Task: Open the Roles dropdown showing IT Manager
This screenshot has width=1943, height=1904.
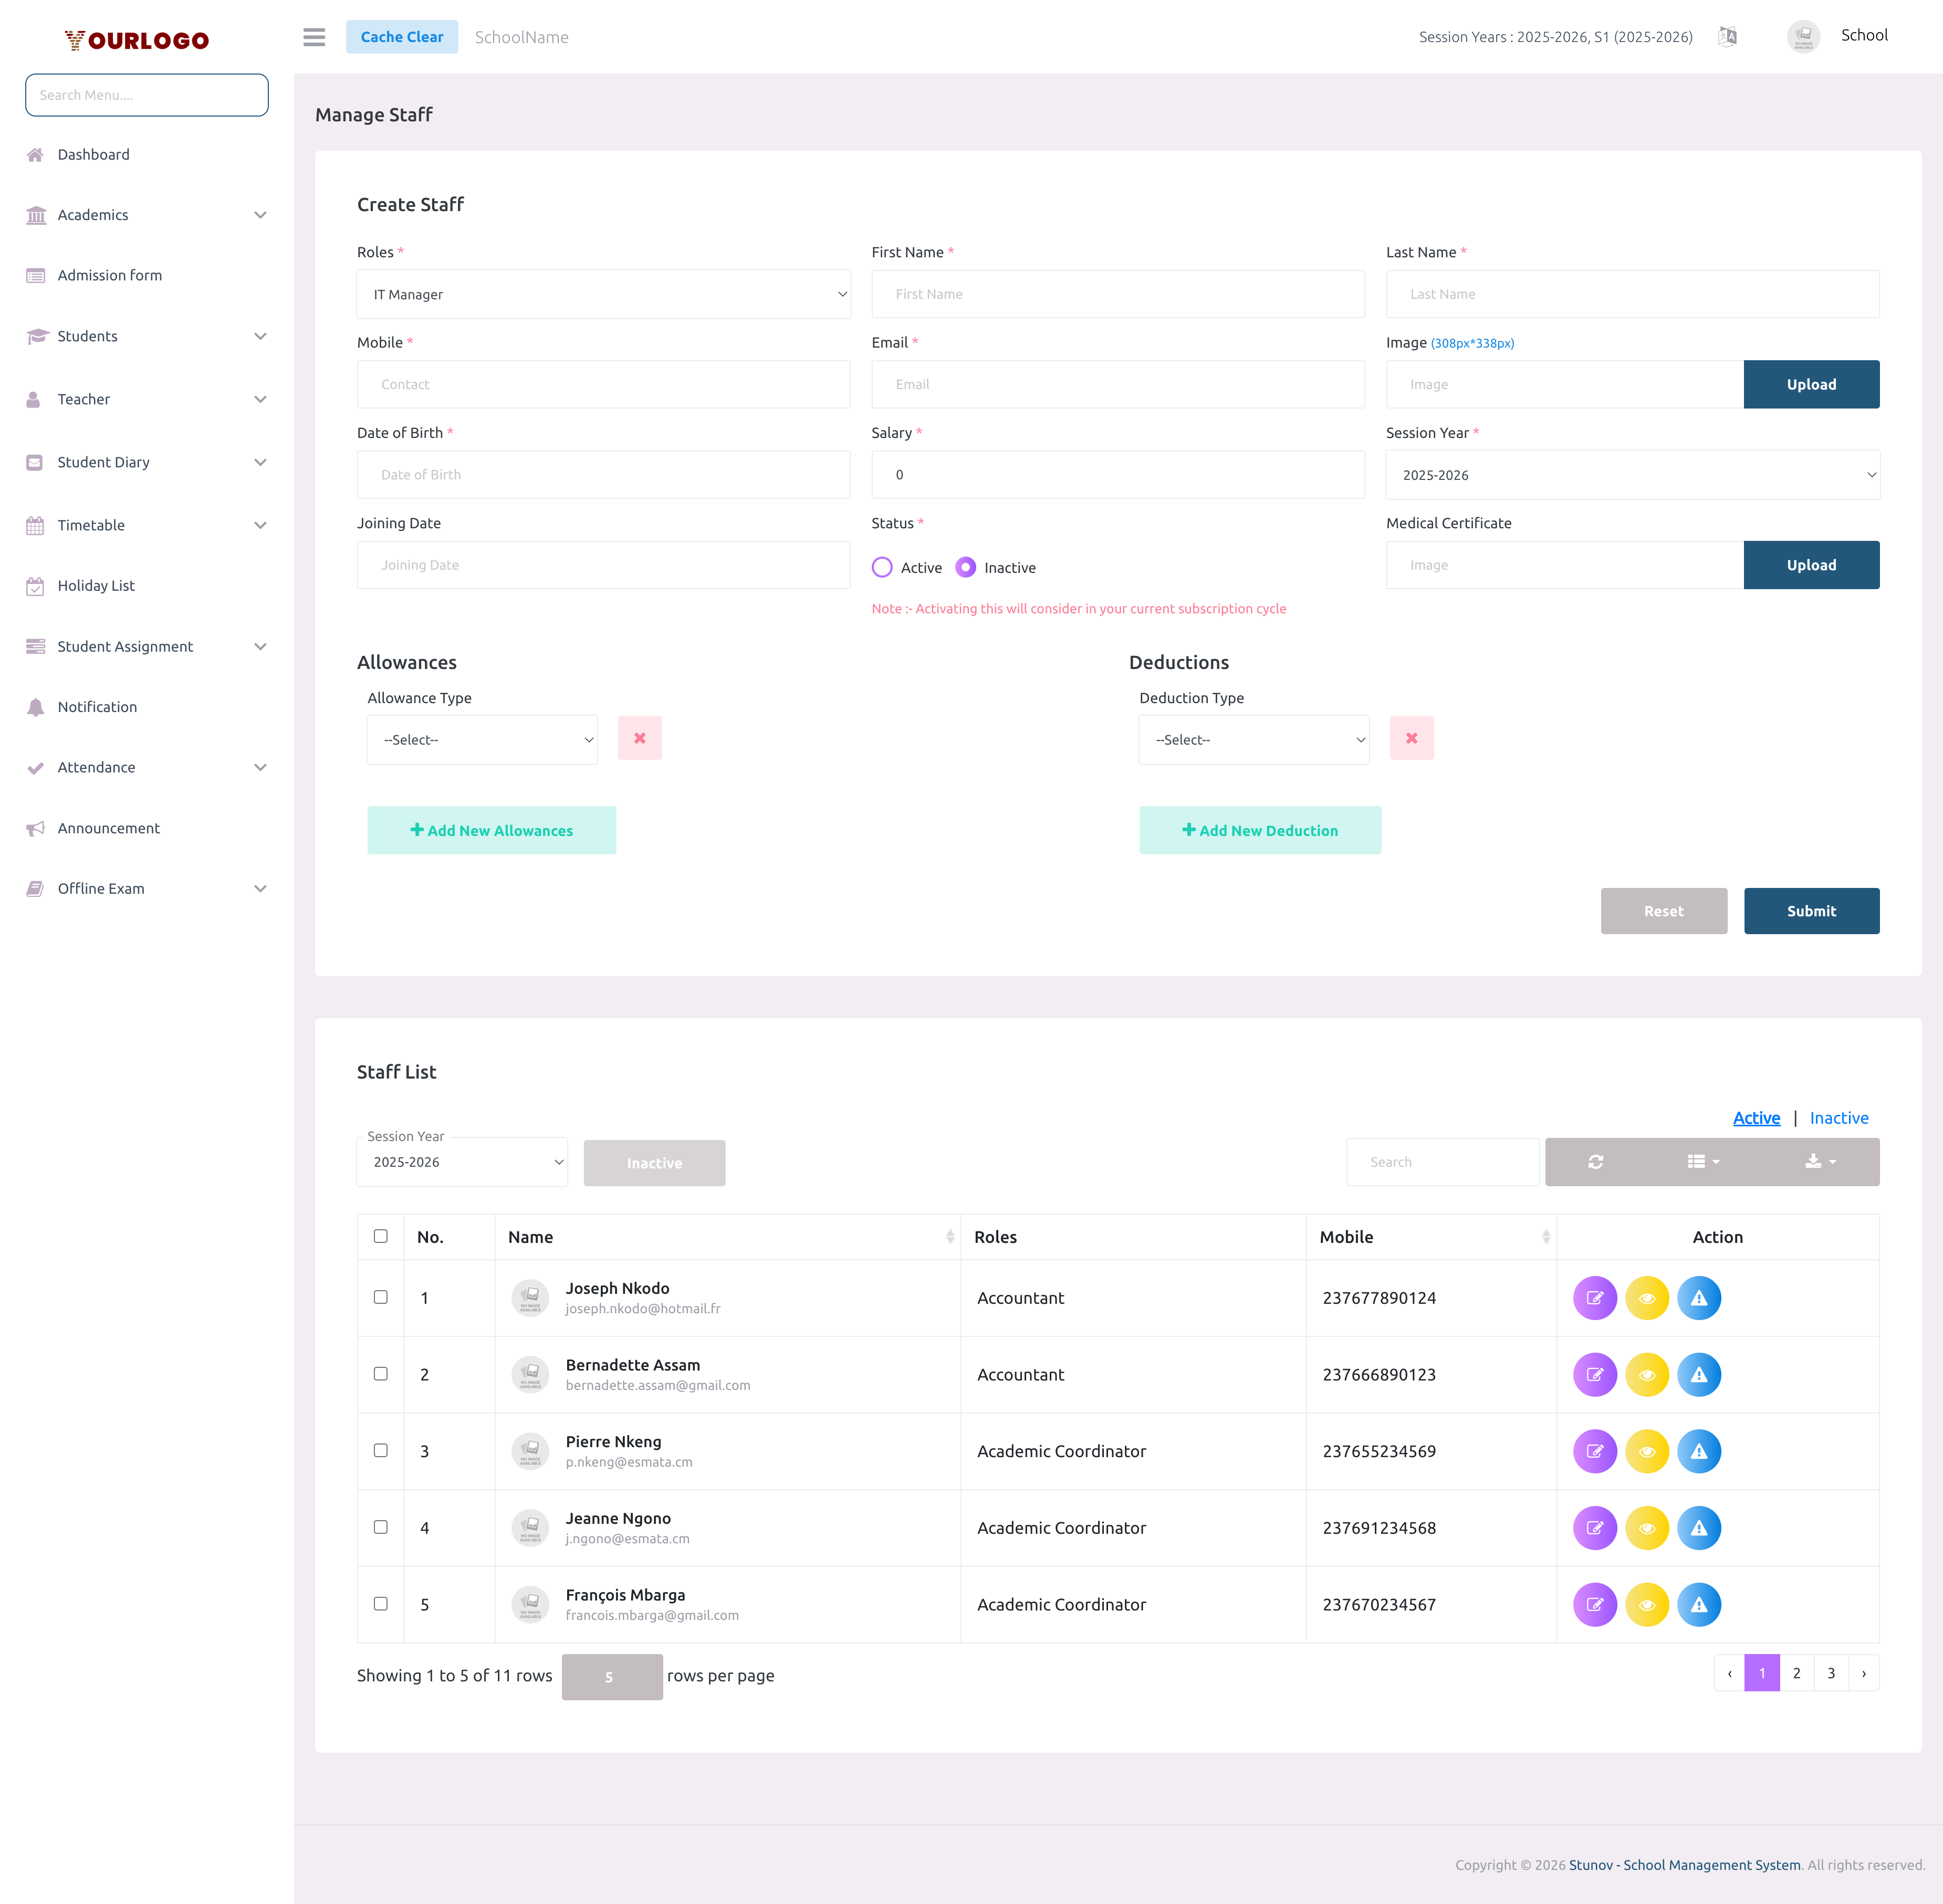Action: click(x=604, y=294)
